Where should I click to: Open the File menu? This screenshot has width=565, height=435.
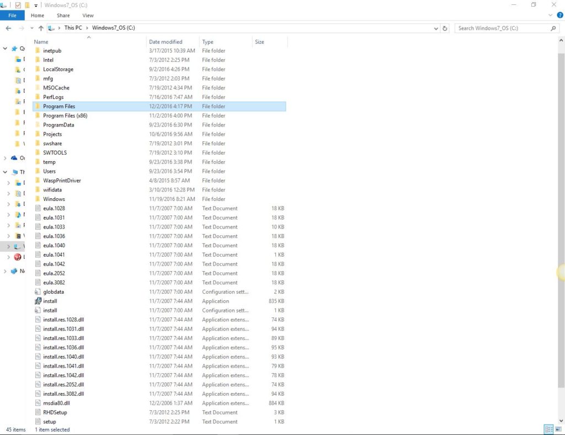[12, 15]
